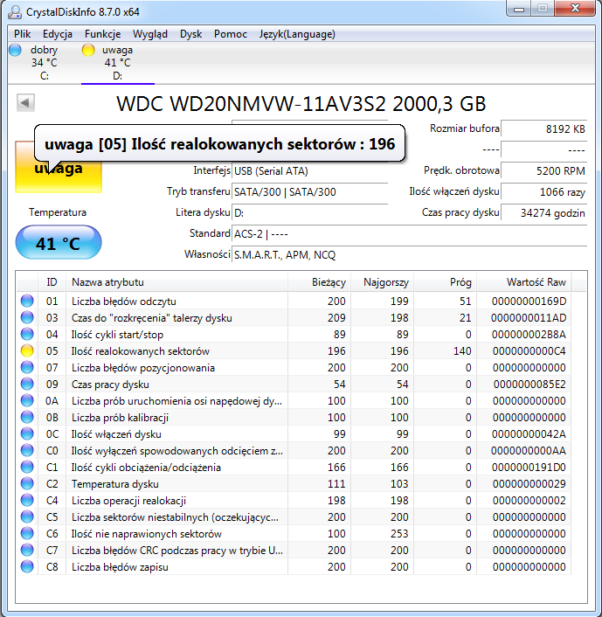This screenshot has height=617, width=602.
Task: Click the Nazwa atrybutu column header
Action: 176,281
